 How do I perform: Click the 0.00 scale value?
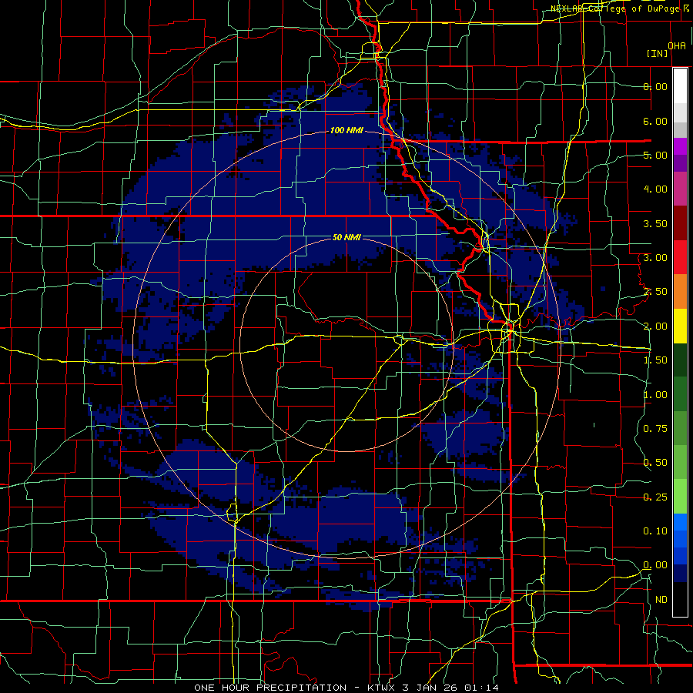point(655,565)
